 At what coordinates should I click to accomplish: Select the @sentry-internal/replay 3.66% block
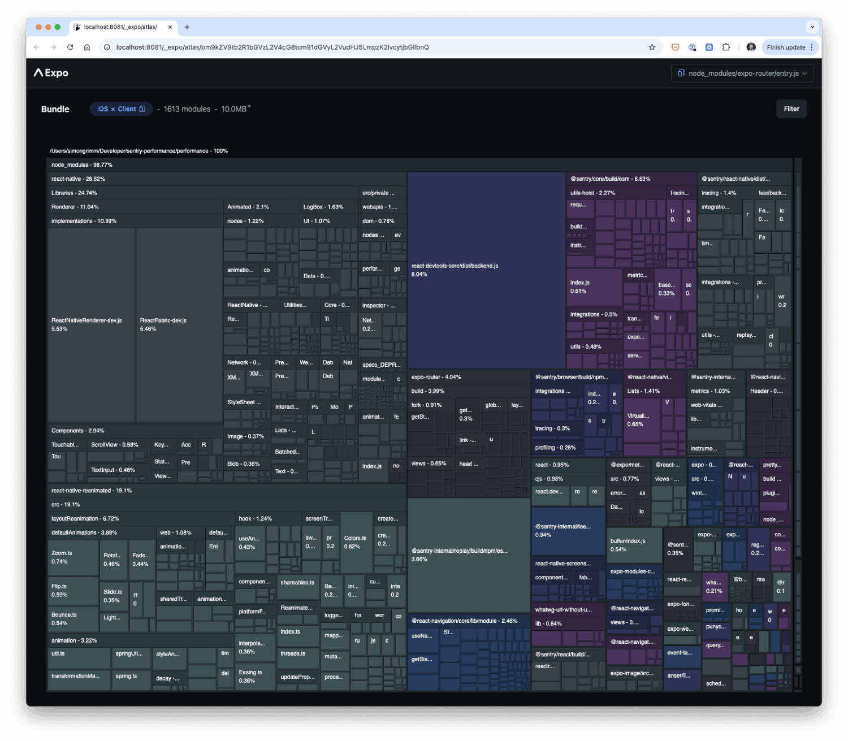pyautogui.click(x=469, y=555)
